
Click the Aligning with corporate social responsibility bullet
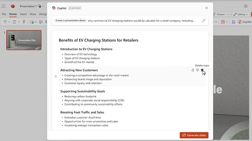(94, 100)
